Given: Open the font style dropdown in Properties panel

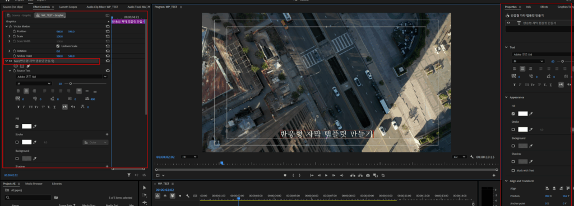Looking at the screenshot, I should [x=528, y=61].
